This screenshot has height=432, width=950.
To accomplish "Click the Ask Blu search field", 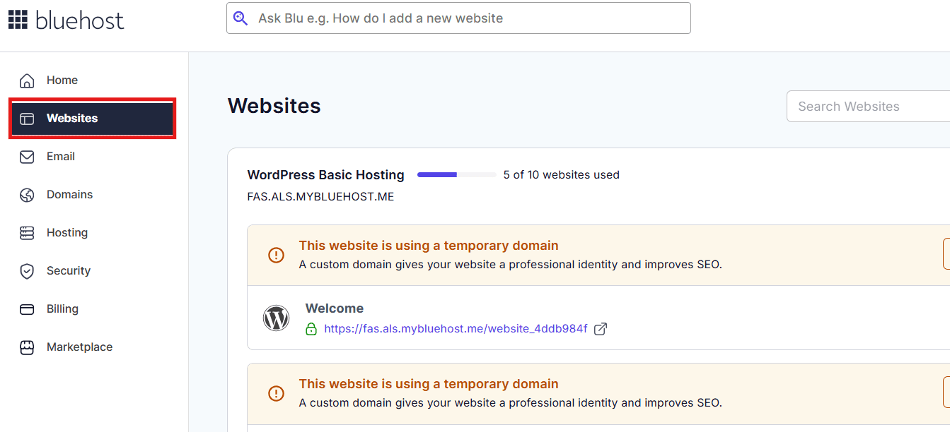I will (458, 18).
